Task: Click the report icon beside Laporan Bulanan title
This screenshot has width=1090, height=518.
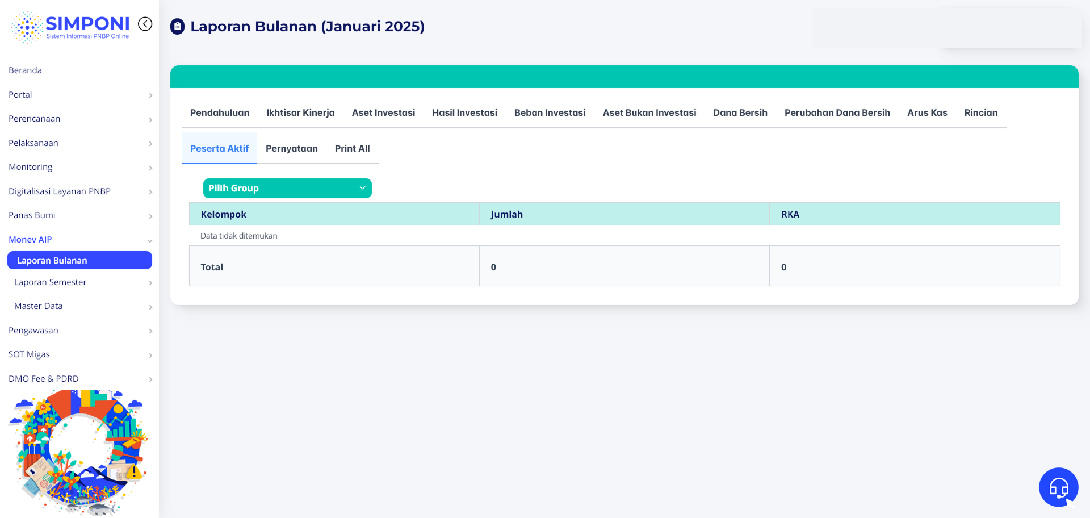Action: pos(178,27)
